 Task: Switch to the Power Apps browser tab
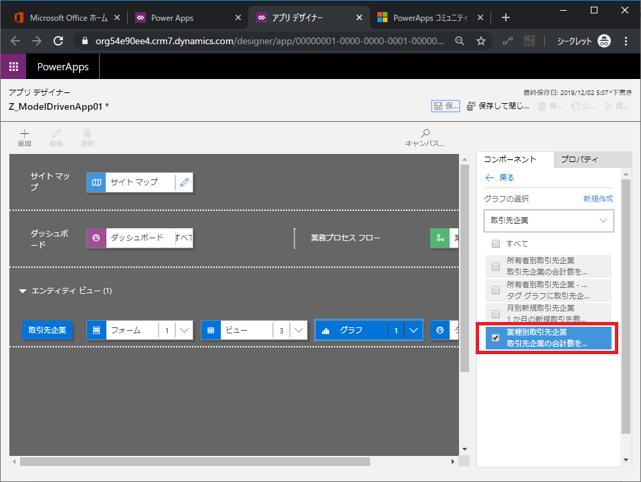[x=172, y=17]
